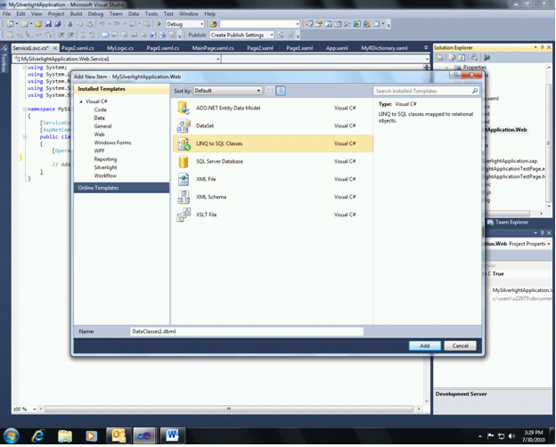The height and width of the screenshot is (447, 556).
Task: Collapse the namespace block in code editor
Action: coord(25,110)
